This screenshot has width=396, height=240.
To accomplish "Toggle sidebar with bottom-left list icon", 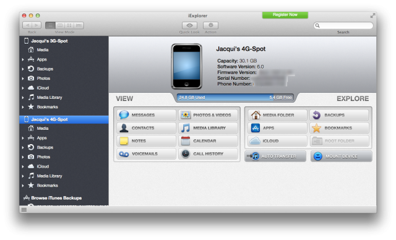I will [24, 210].
